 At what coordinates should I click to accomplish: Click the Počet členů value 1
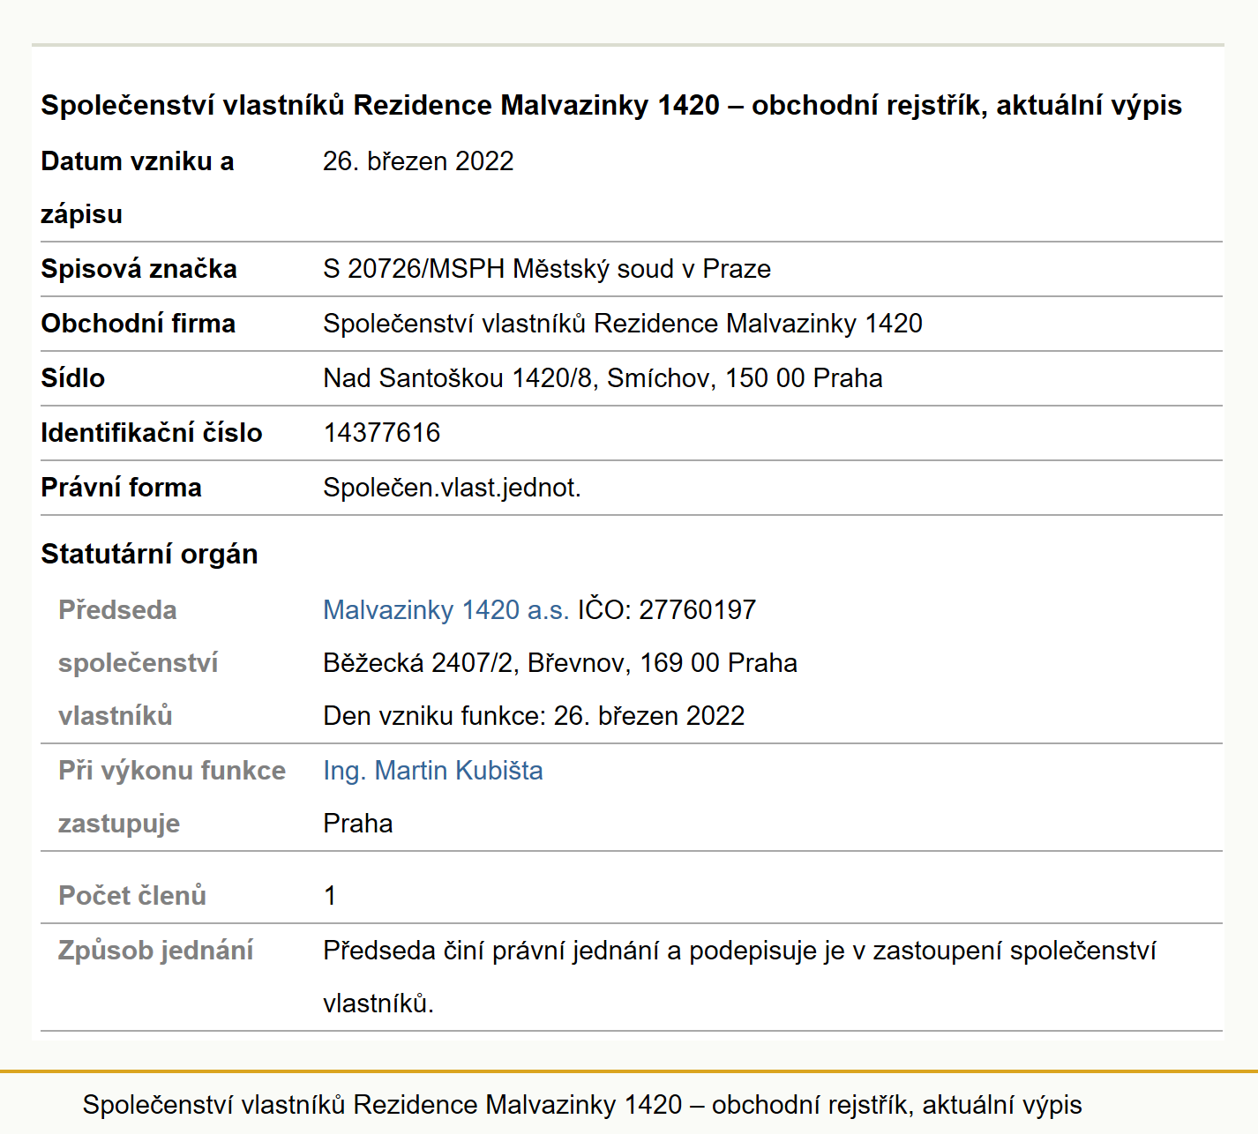click(x=330, y=896)
